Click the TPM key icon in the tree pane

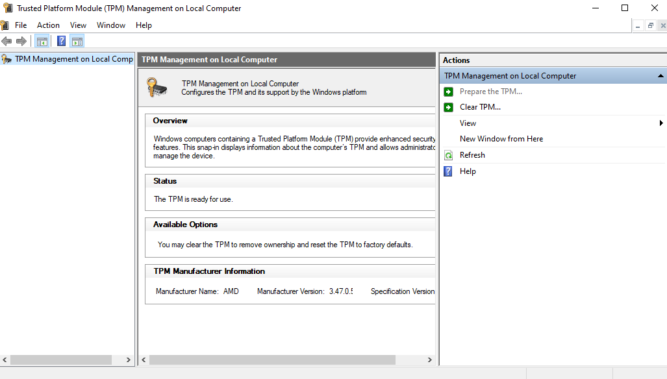[6, 59]
